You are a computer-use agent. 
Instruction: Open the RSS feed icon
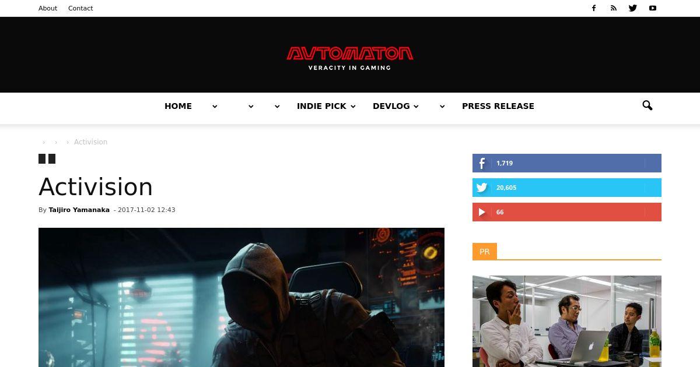(x=614, y=8)
